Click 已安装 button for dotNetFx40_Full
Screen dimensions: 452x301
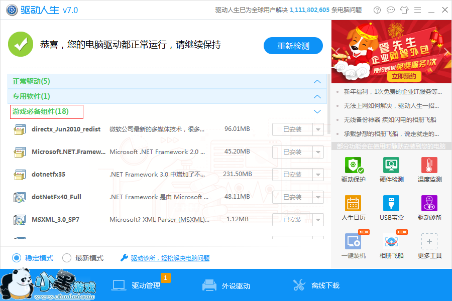[x=293, y=197]
